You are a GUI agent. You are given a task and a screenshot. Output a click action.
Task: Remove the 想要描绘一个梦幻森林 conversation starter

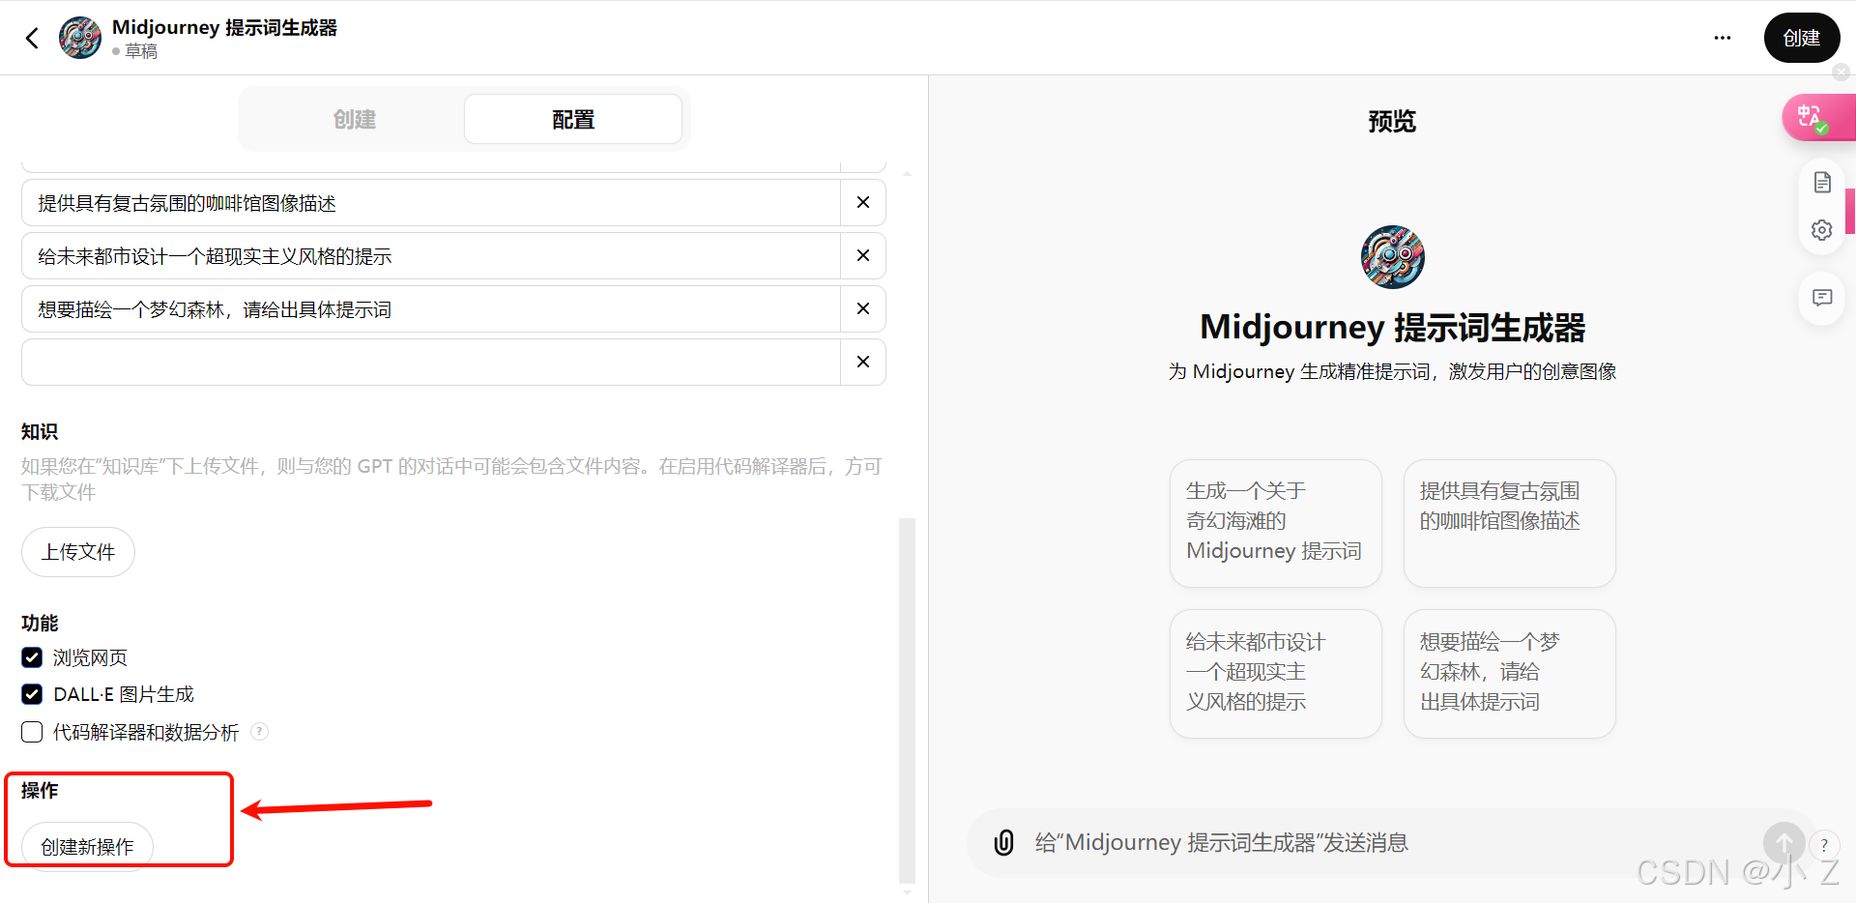[x=863, y=308]
